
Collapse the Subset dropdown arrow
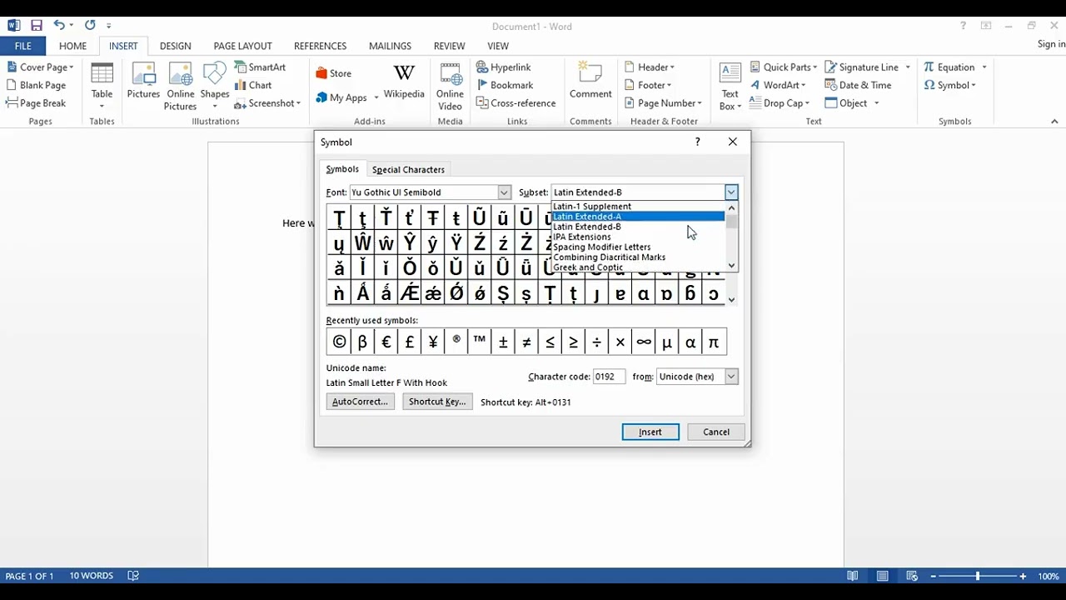730,192
